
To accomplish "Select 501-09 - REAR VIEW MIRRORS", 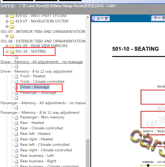I will [x=41, y=46].
